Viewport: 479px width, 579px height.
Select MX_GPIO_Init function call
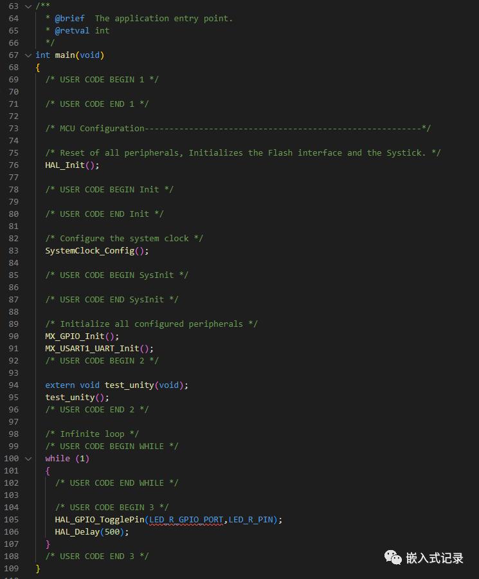pos(82,336)
